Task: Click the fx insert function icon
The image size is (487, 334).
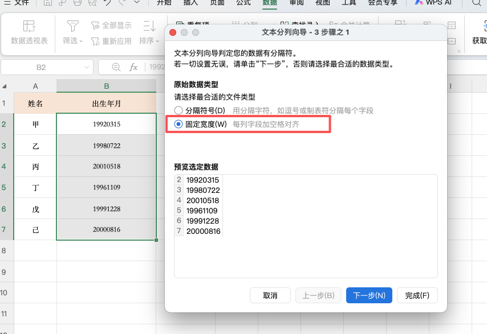Action: point(133,67)
